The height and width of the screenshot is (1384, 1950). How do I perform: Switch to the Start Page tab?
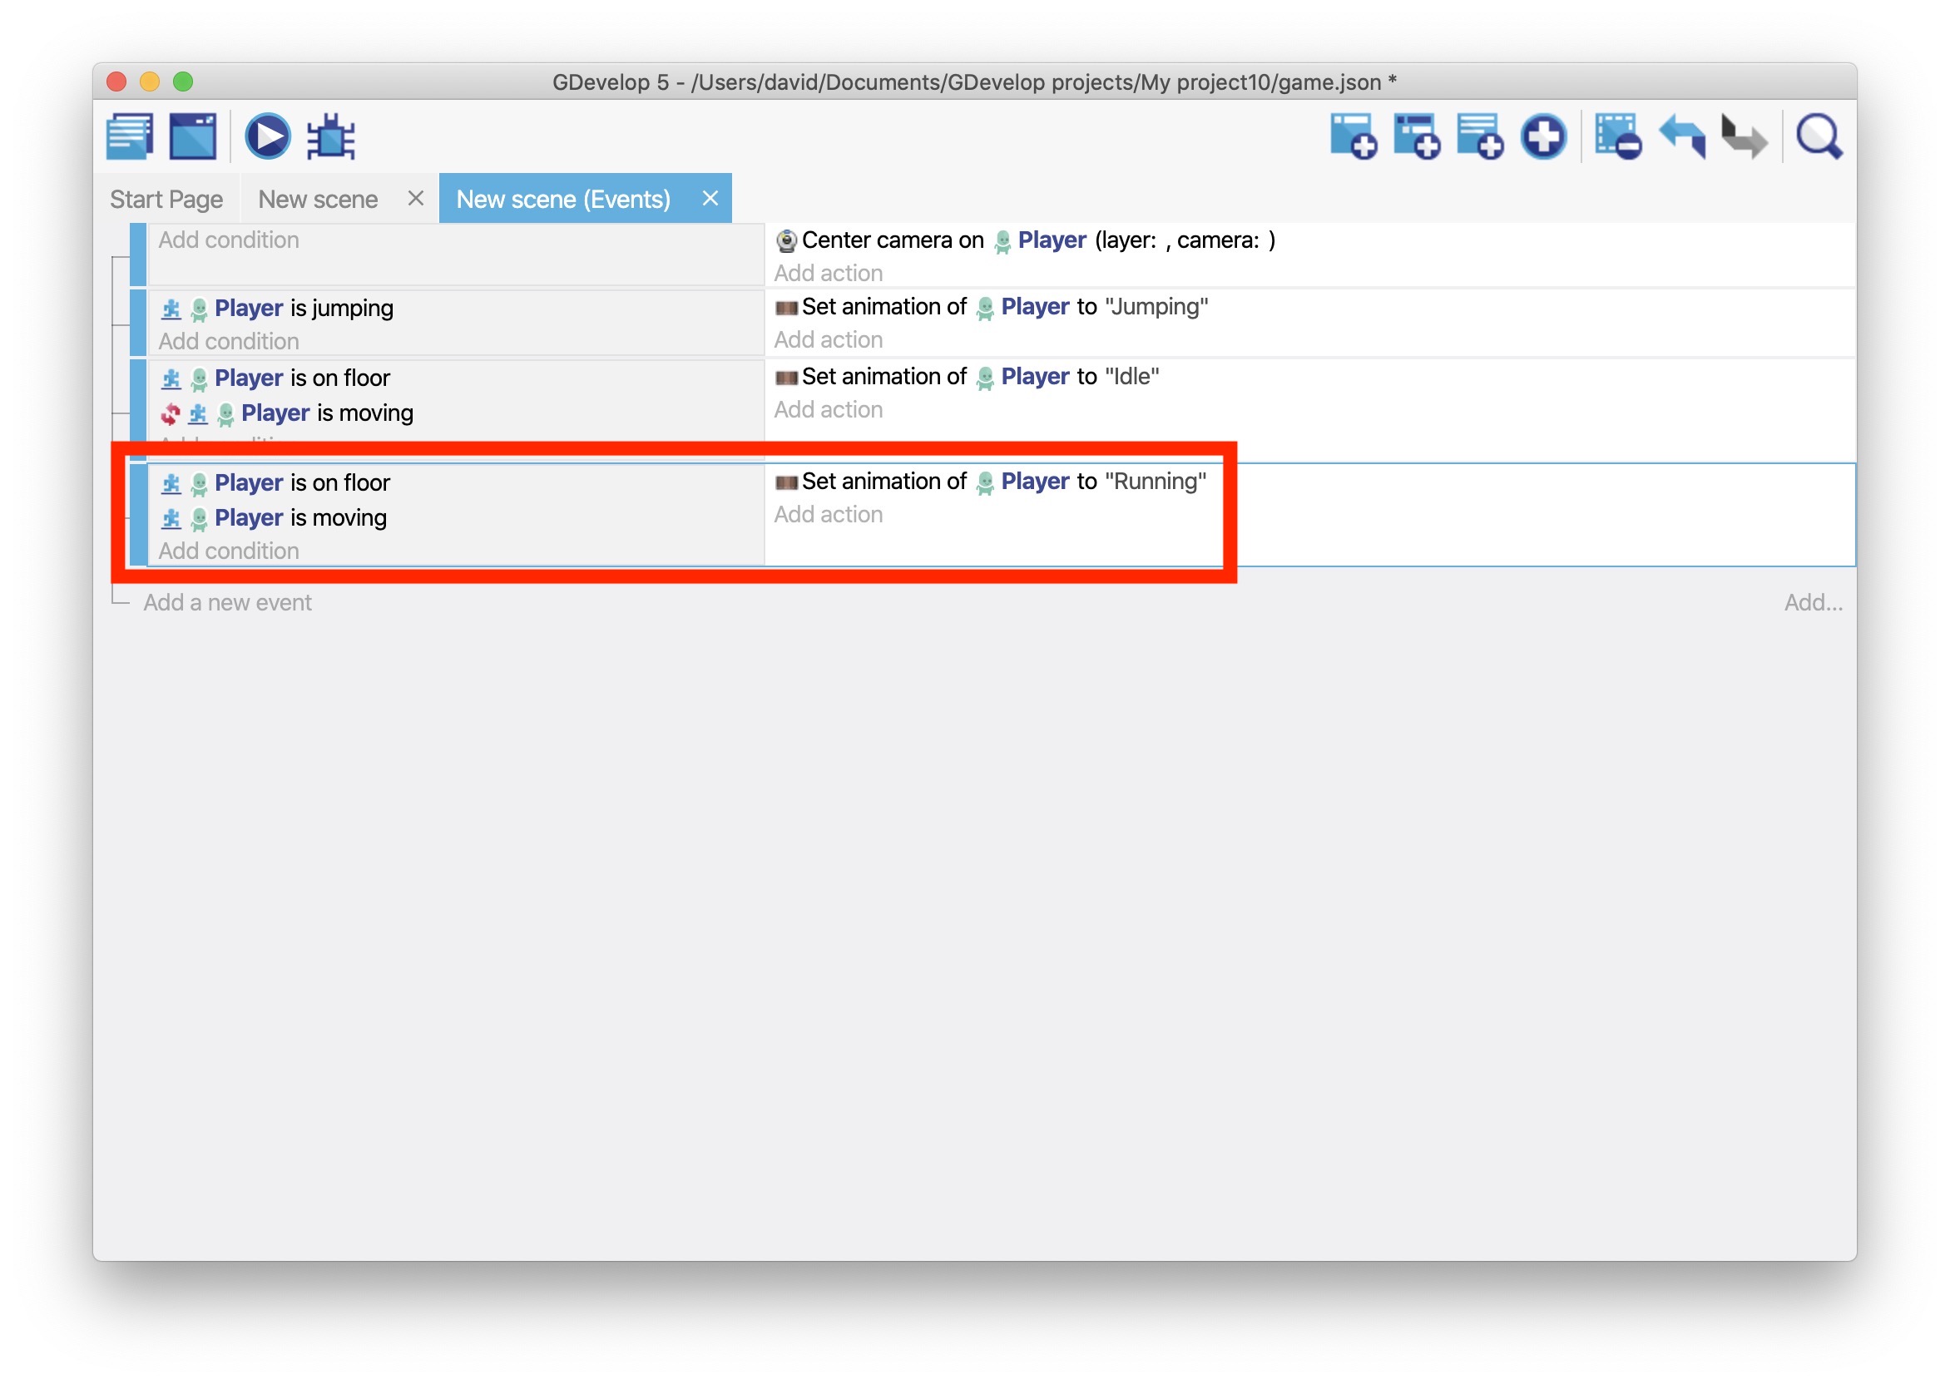pos(166,200)
